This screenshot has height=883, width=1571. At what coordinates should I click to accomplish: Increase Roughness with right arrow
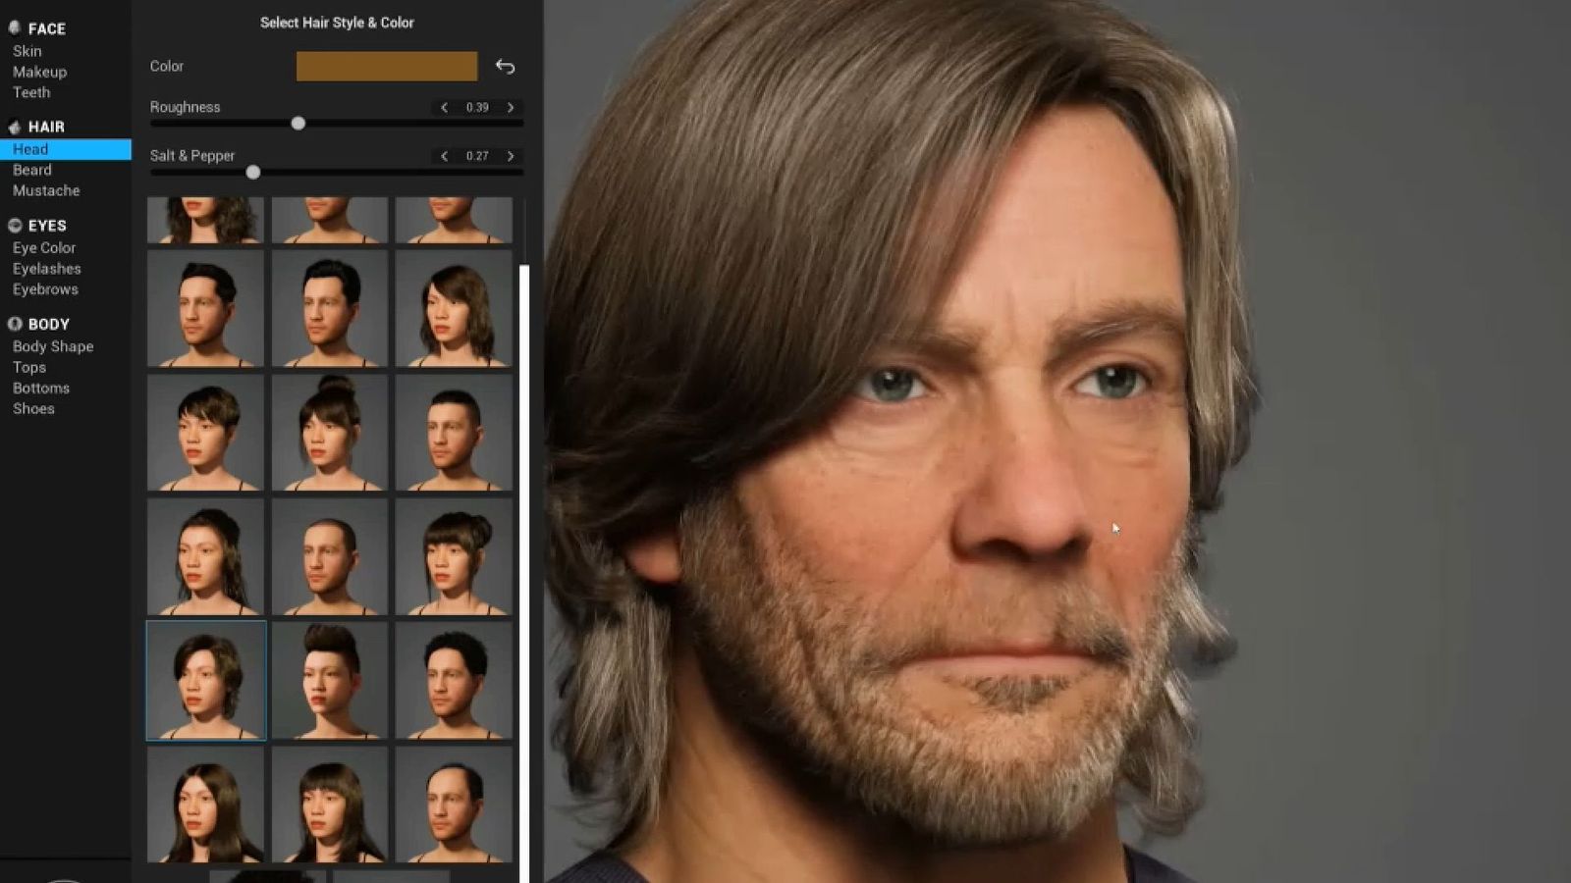coord(511,108)
